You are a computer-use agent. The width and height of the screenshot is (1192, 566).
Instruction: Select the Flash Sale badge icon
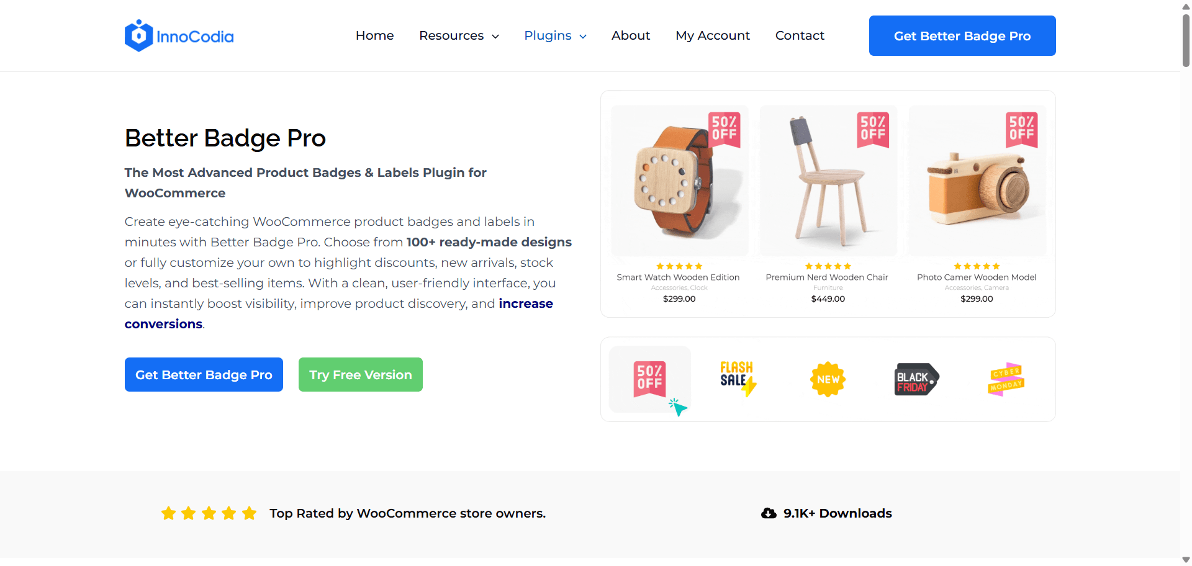click(738, 378)
